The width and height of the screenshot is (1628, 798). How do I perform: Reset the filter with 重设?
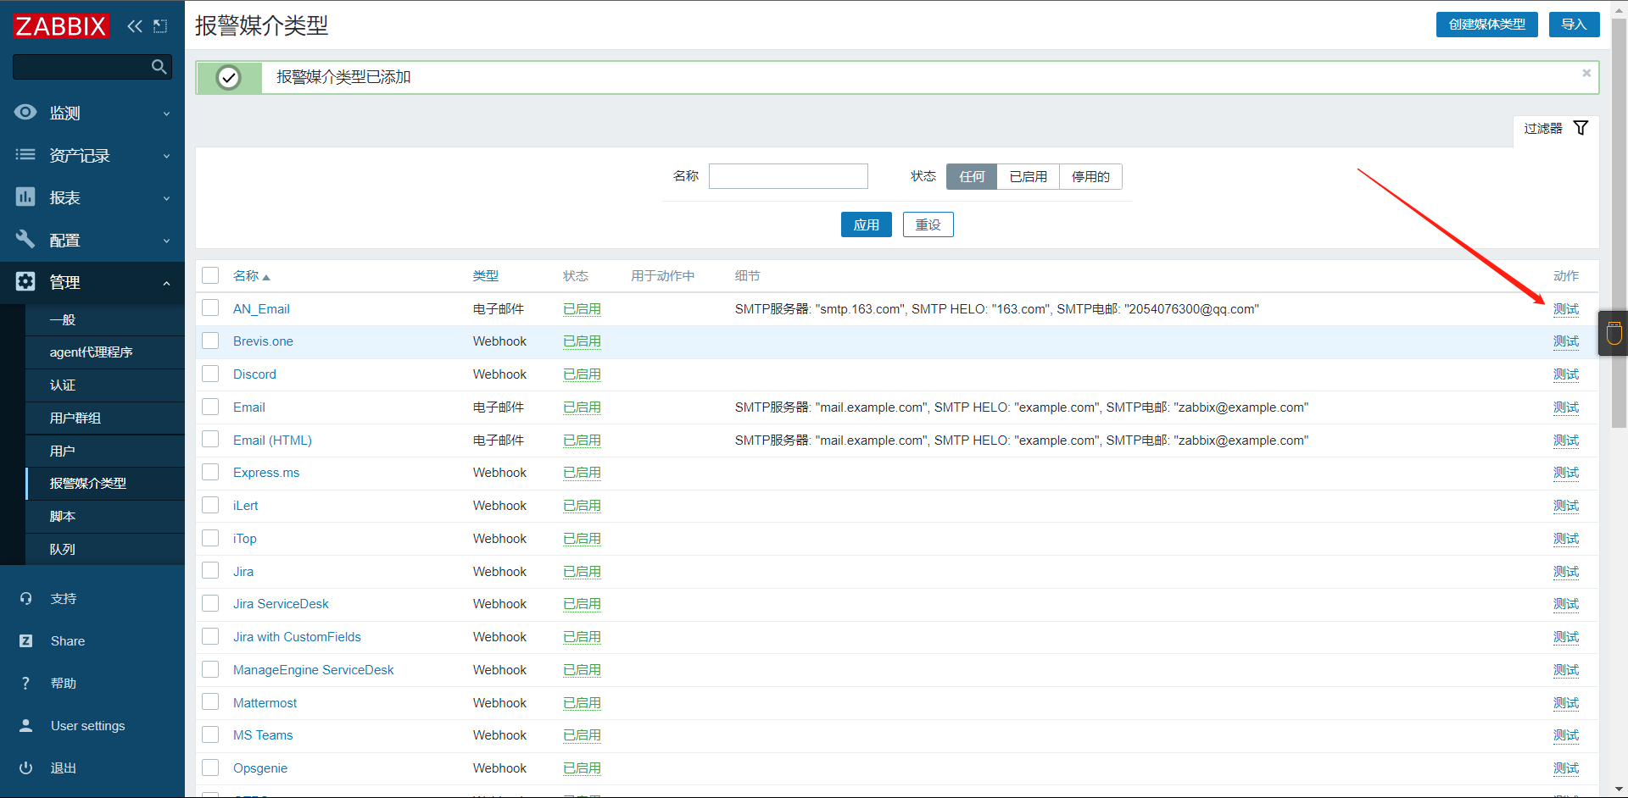[928, 224]
